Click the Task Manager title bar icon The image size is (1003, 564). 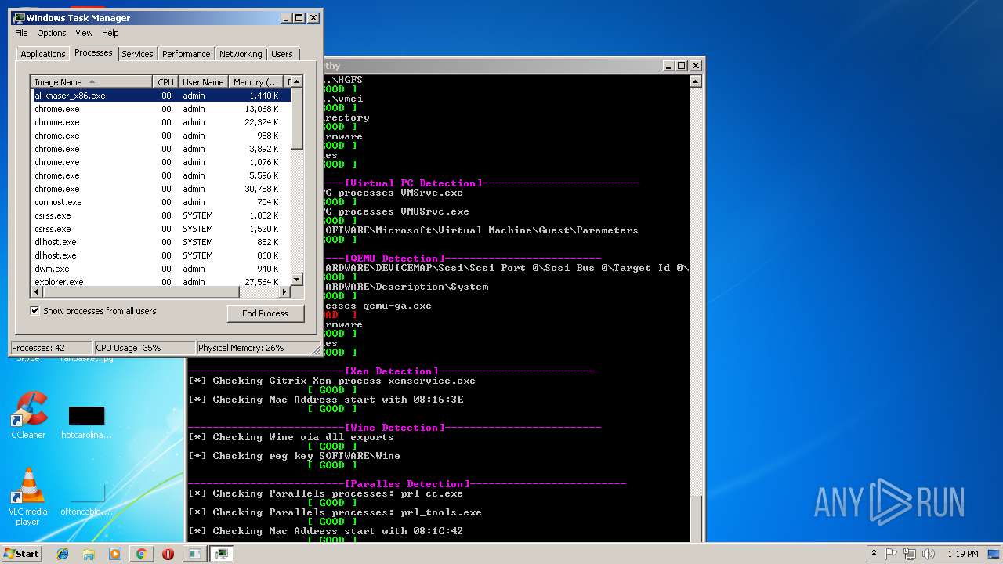tap(19, 17)
